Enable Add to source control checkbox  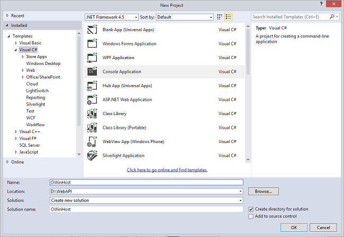click(251, 216)
